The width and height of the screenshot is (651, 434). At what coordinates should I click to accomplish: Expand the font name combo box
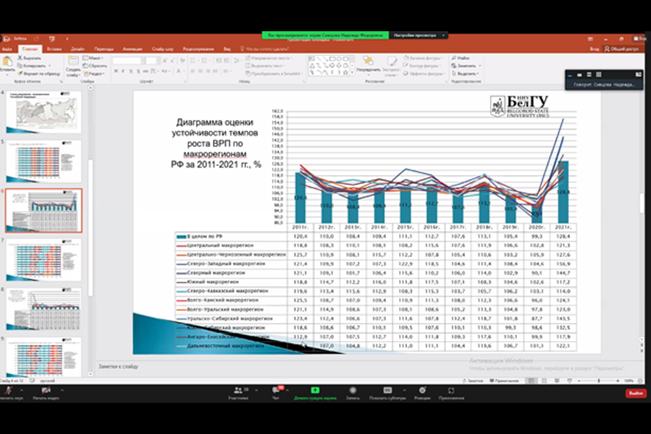click(143, 60)
